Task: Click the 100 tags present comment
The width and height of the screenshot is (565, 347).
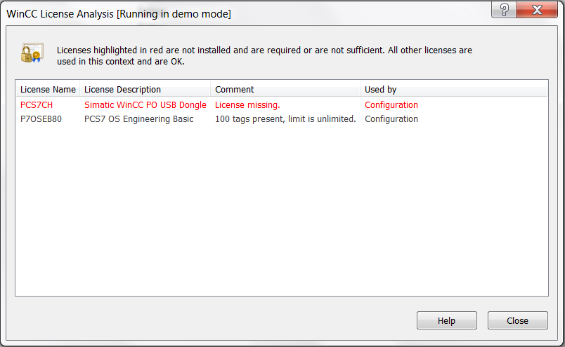Action: pyautogui.click(x=285, y=119)
